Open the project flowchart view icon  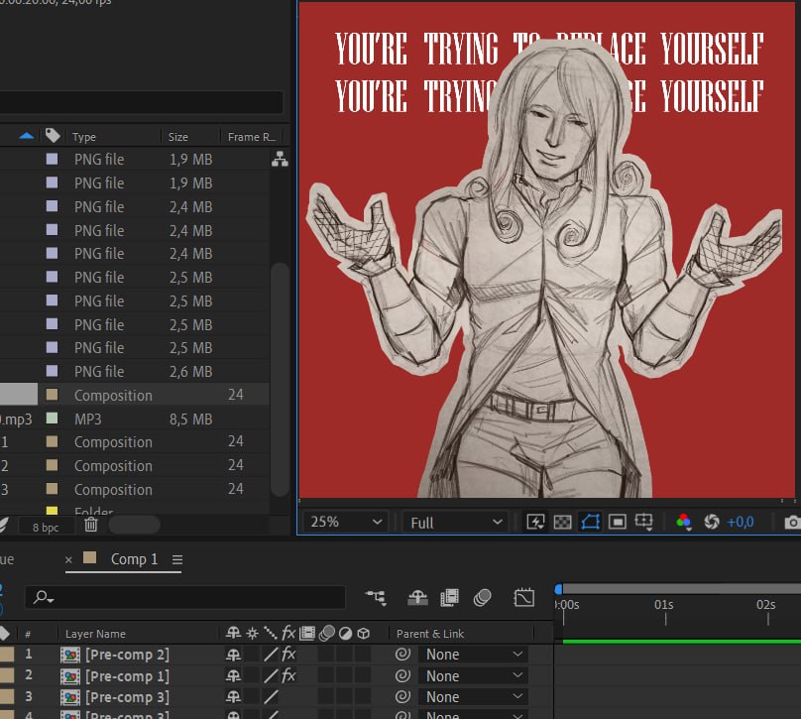[x=280, y=159]
